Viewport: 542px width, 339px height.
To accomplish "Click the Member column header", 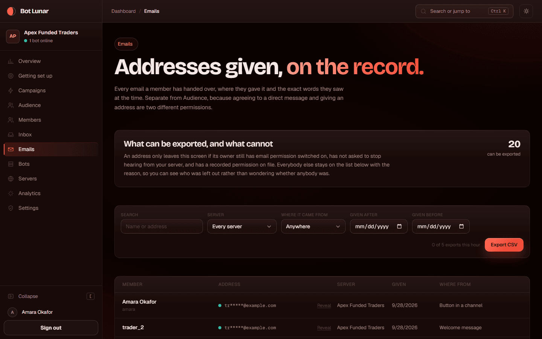I will 132,284.
